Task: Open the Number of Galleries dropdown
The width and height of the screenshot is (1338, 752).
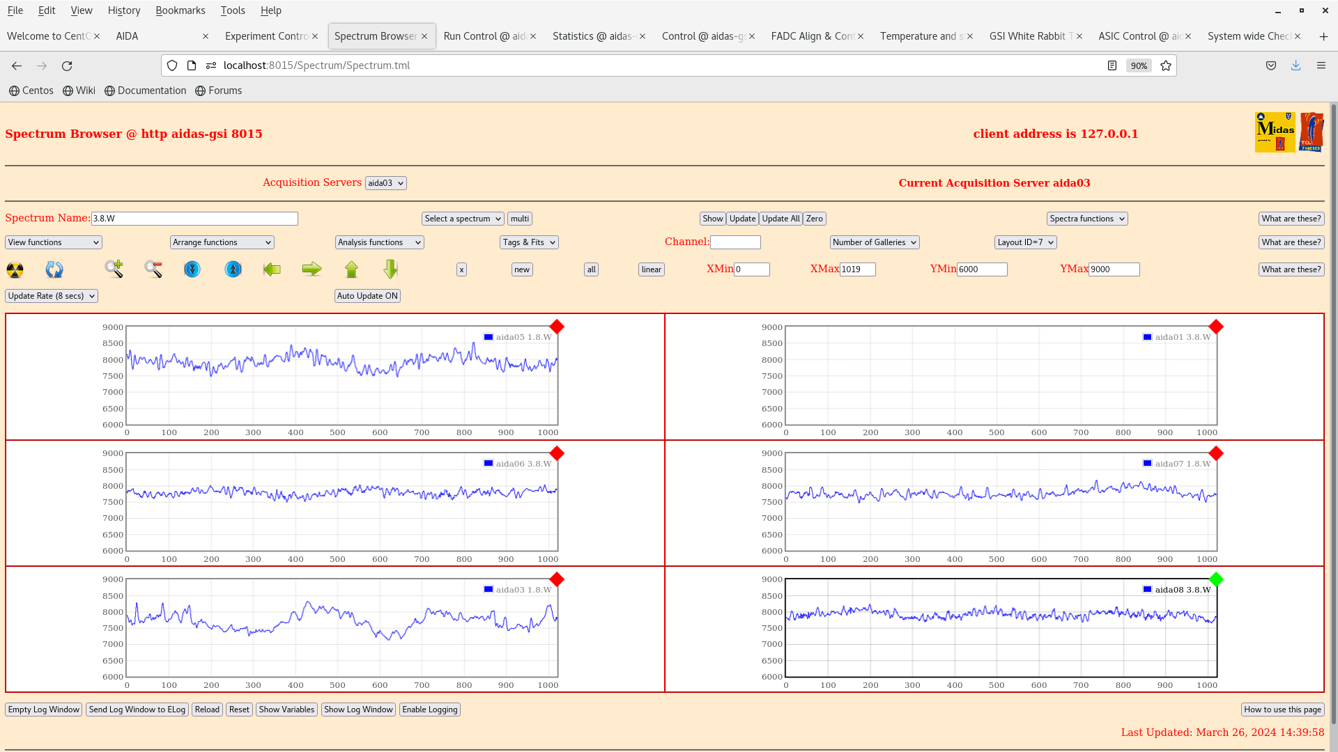Action: [875, 242]
